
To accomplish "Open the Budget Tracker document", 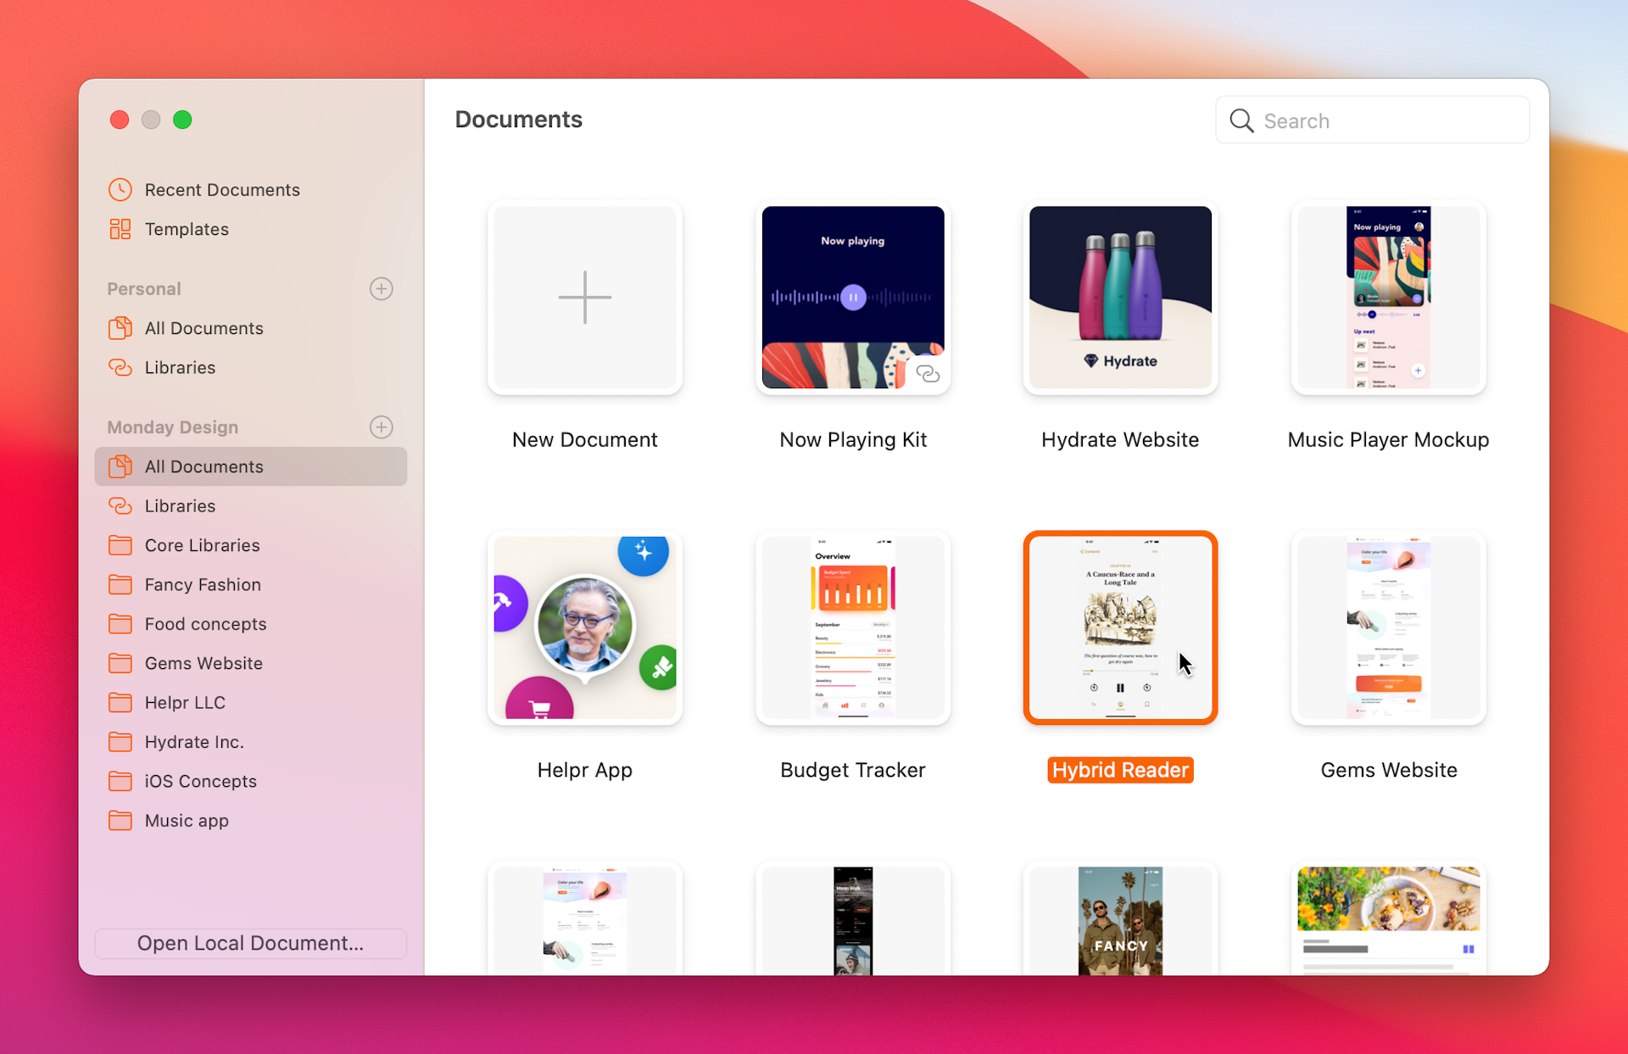I will pos(852,627).
